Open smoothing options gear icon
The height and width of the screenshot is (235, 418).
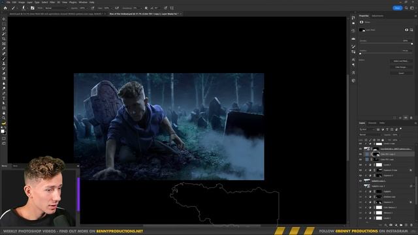tap(146, 8)
